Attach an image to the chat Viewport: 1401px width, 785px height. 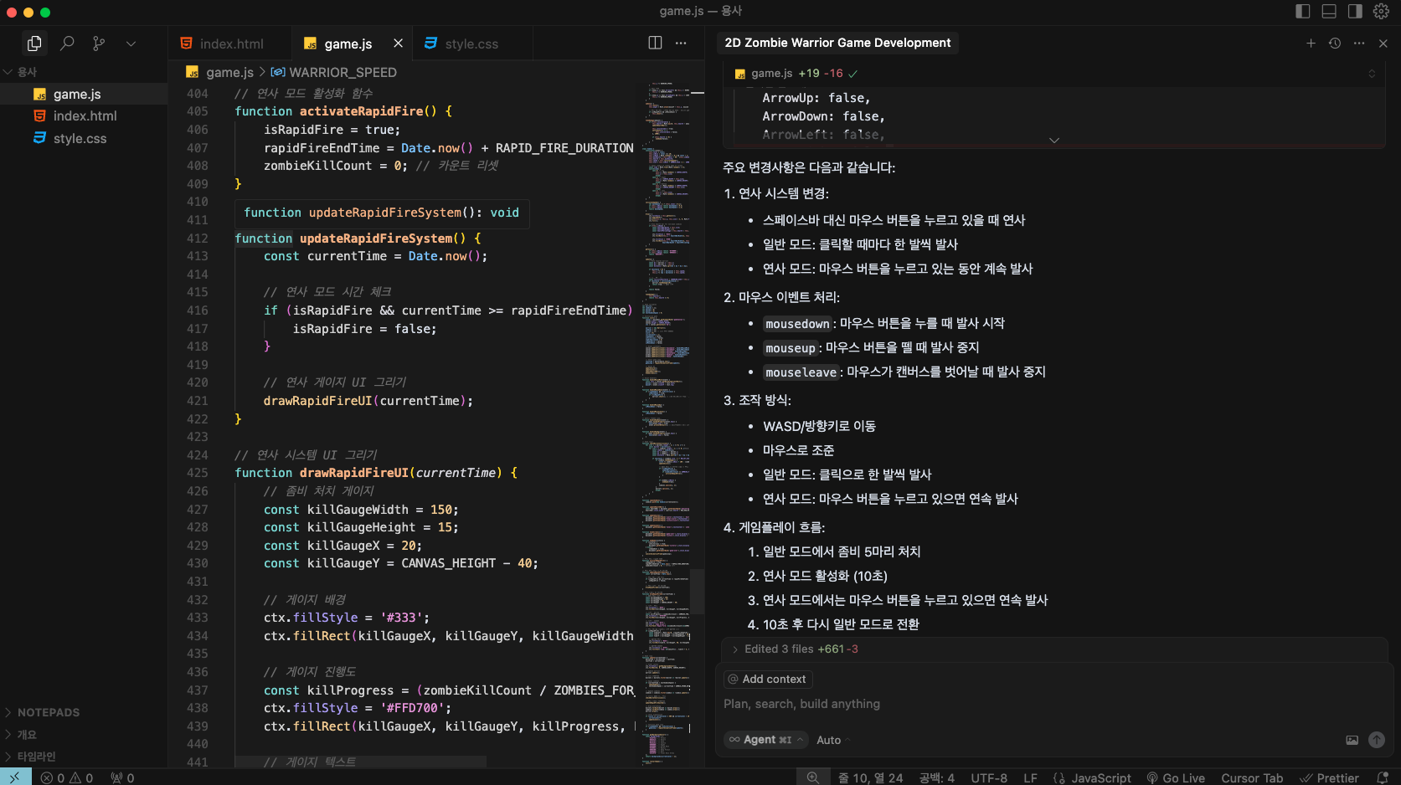[x=1352, y=740]
